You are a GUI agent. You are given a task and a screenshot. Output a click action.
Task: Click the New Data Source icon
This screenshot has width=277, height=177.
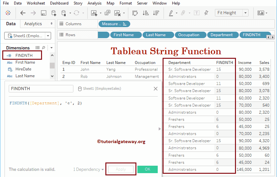click(54, 13)
